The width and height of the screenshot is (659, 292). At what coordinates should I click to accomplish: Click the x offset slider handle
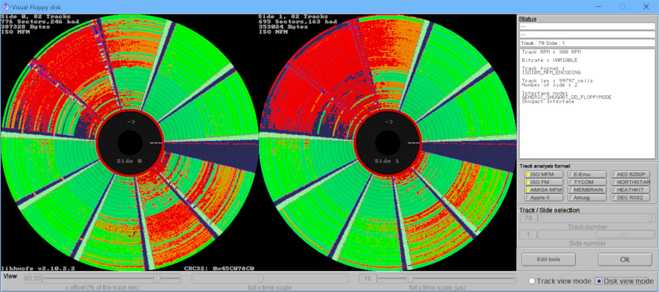[157, 279]
